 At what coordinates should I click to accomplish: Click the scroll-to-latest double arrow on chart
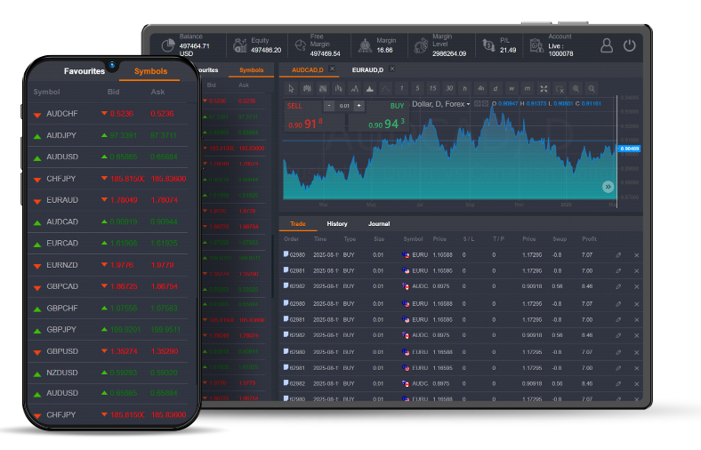[x=608, y=187]
